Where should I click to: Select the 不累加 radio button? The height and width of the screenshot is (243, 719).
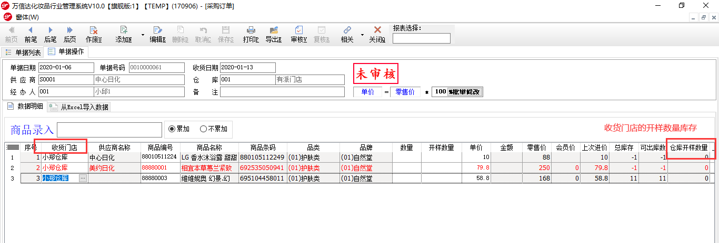click(x=214, y=129)
